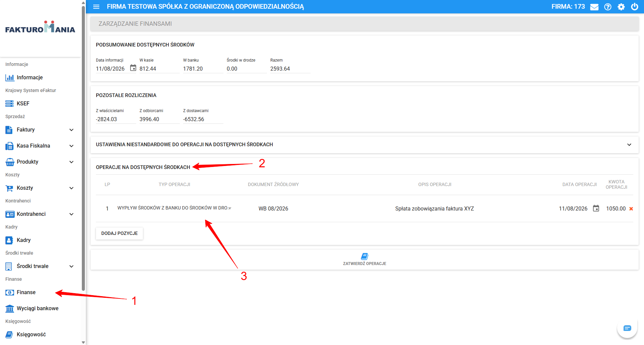Click the operation date 11/08/2026 field
This screenshot has height=345, width=644.
point(573,208)
